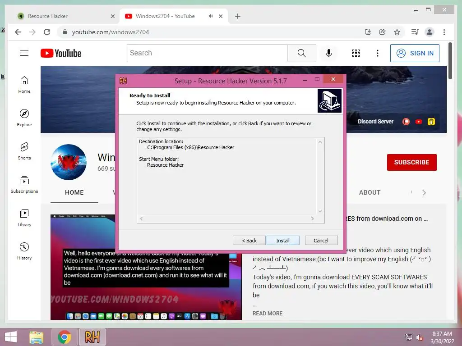The width and height of the screenshot is (462, 346).
Task: Mute audio on the YouTube tab
Action: tap(211, 16)
